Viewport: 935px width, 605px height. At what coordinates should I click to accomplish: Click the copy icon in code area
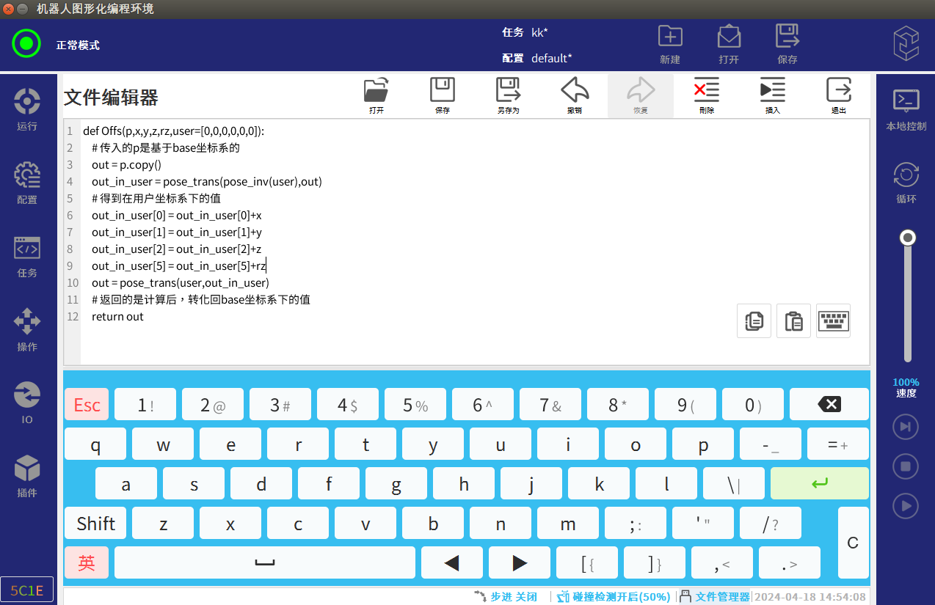tap(754, 320)
